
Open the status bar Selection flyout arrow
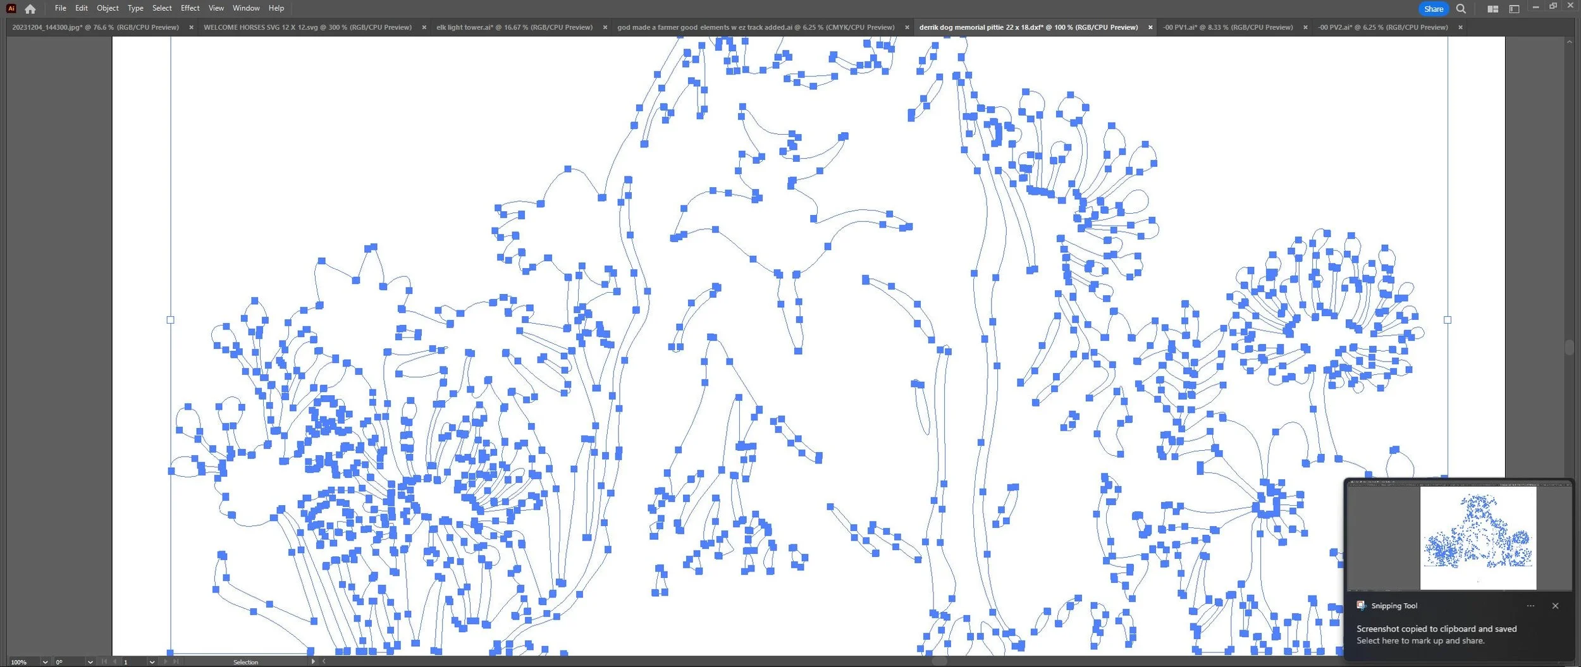tap(313, 661)
